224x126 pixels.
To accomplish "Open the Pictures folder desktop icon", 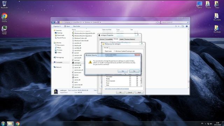I will 208,5.
